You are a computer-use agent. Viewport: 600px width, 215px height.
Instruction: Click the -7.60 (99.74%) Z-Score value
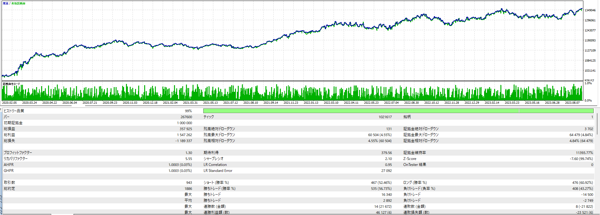[582, 159]
